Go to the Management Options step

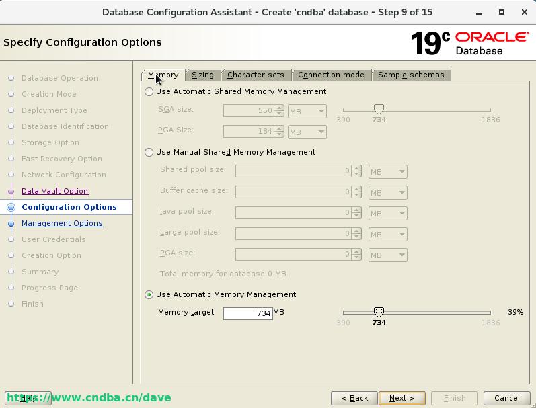(62, 223)
